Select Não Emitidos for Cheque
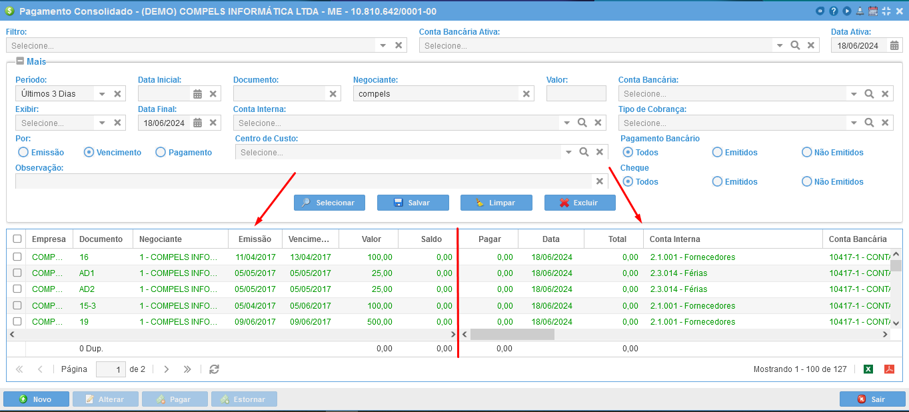 coord(806,181)
